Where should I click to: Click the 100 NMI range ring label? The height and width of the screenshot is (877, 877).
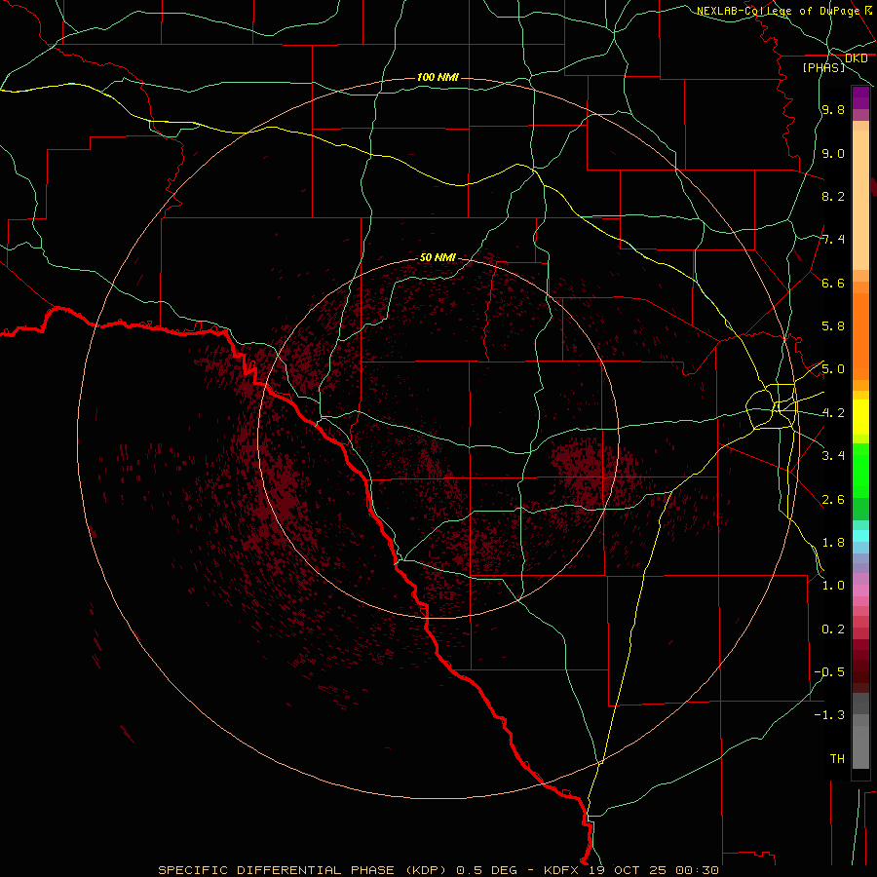pyautogui.click(x=438, y=77)
